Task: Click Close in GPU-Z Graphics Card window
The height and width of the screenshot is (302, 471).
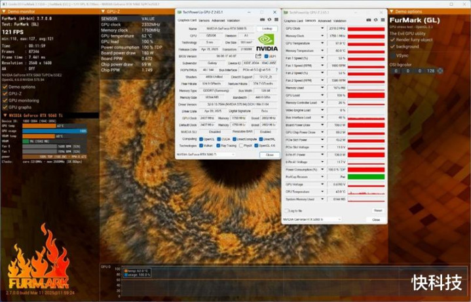Action: coord(269,155)
